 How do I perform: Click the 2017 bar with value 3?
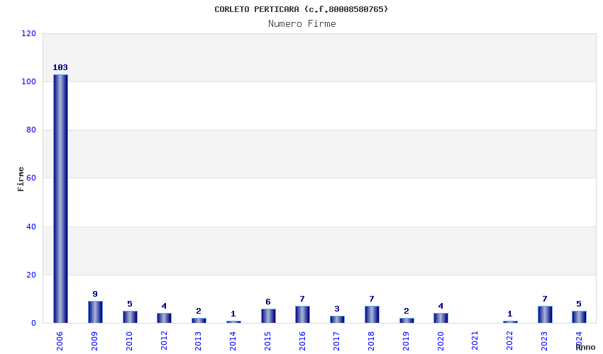(337, 319)
